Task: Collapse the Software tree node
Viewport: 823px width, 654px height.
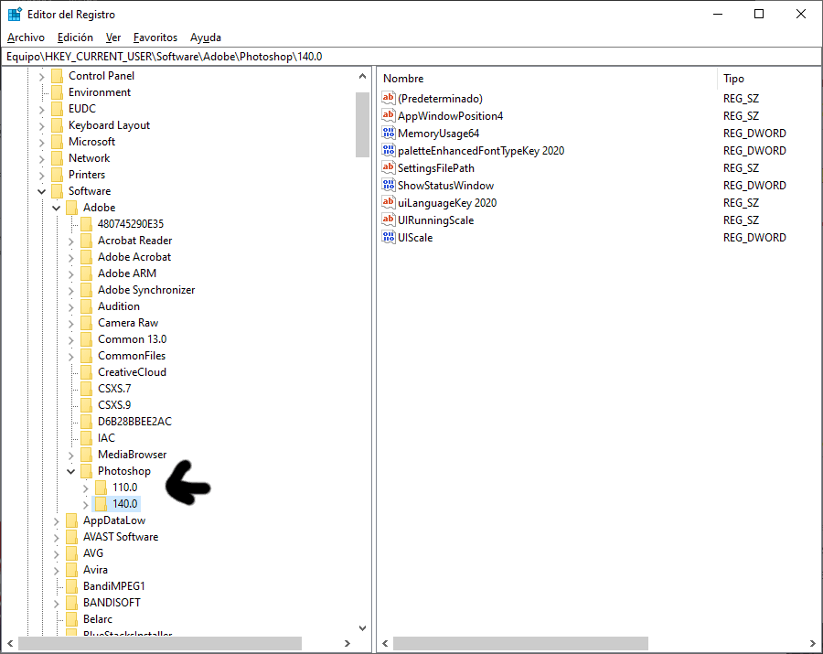Action: point(41,191)
